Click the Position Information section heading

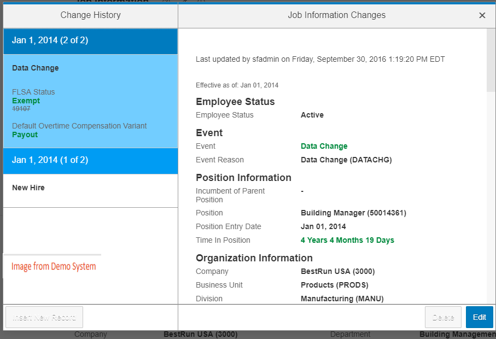coord(243,178)
